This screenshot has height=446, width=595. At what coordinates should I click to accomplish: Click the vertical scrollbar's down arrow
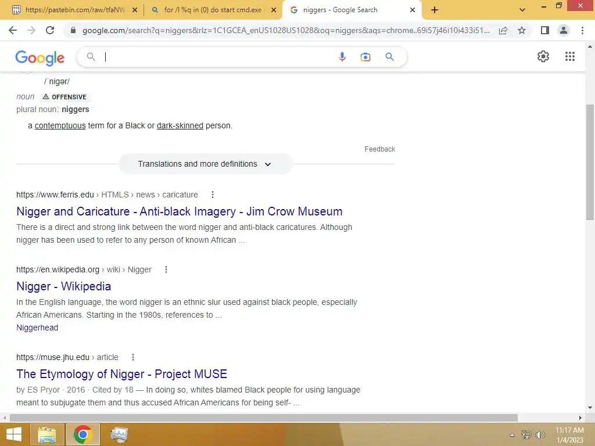(590, 408)
